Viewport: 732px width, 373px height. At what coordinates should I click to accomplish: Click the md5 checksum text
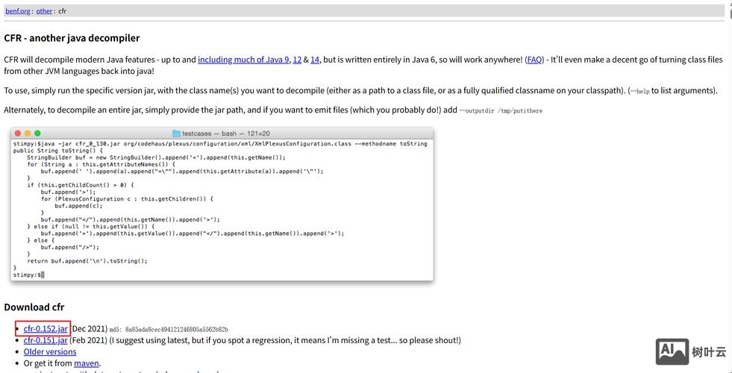point(169,329)
